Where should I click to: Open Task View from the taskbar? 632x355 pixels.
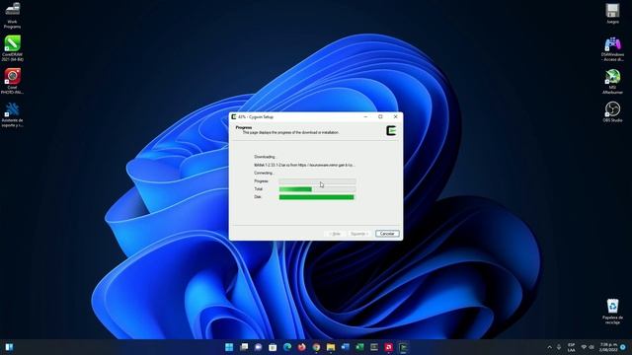tap(244, 347)
